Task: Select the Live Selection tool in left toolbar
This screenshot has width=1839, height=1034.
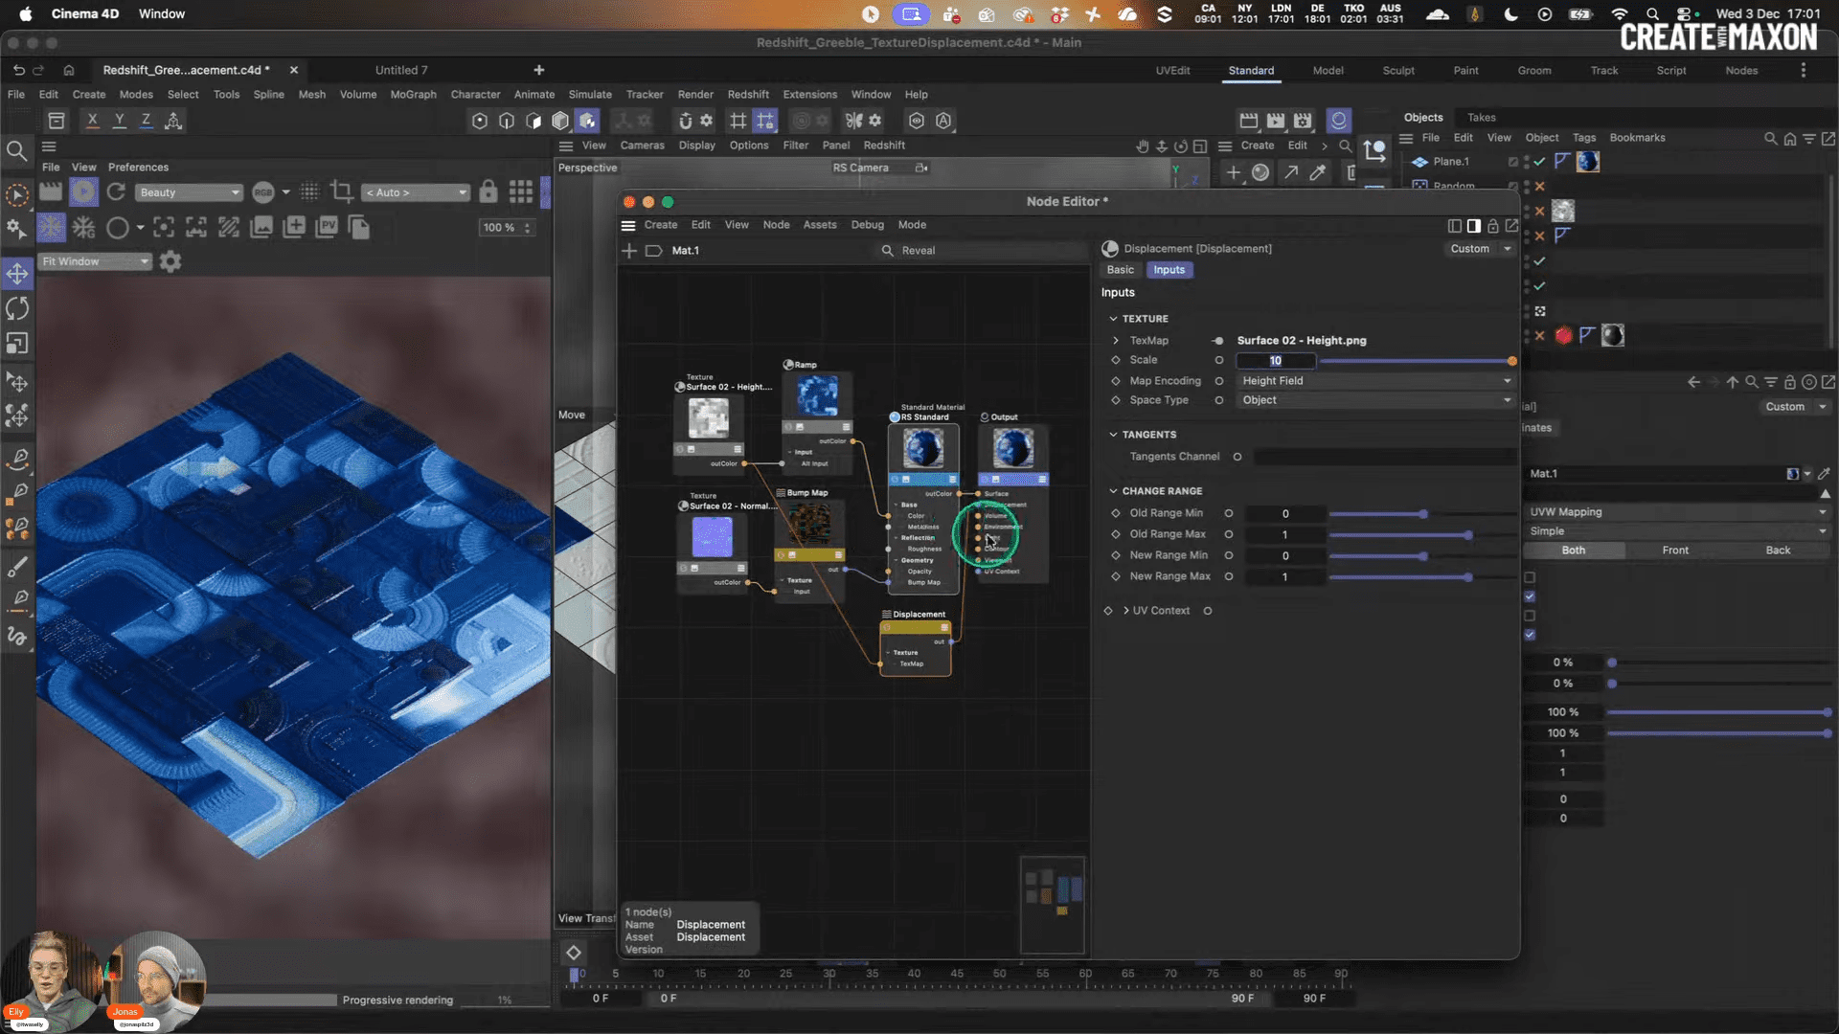Action: 17,194
